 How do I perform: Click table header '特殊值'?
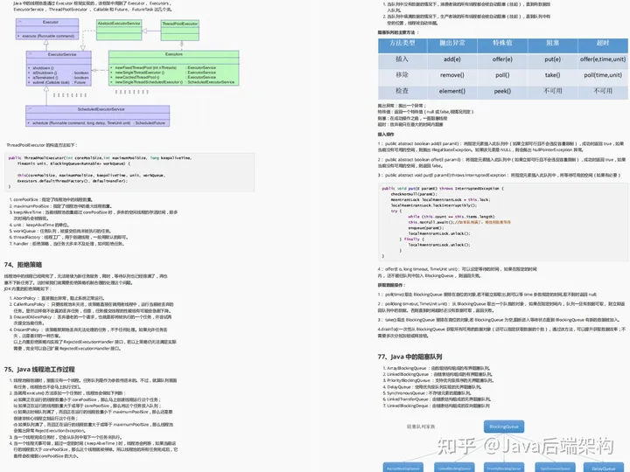[502, 43]
